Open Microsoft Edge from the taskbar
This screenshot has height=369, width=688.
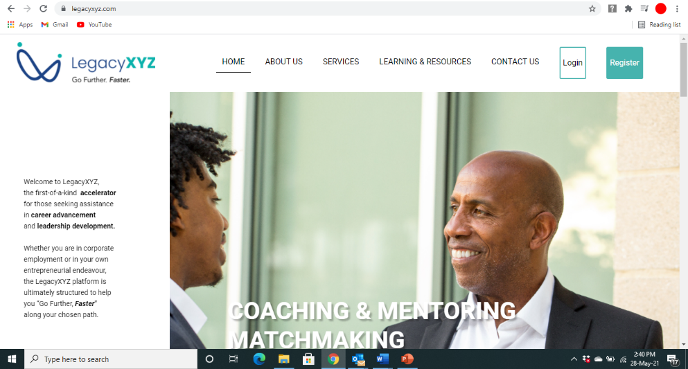(259, 359)
